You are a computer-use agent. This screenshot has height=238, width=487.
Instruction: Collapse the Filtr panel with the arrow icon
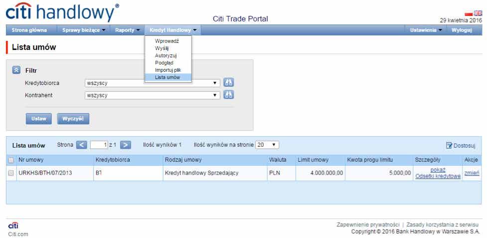click(16, 70)
